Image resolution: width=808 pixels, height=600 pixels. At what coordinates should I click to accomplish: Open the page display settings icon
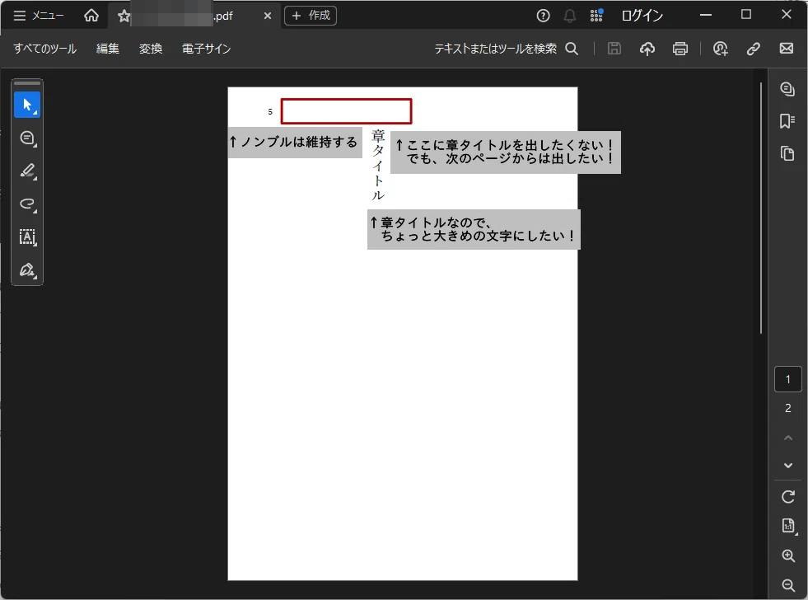tap(788, 526)
